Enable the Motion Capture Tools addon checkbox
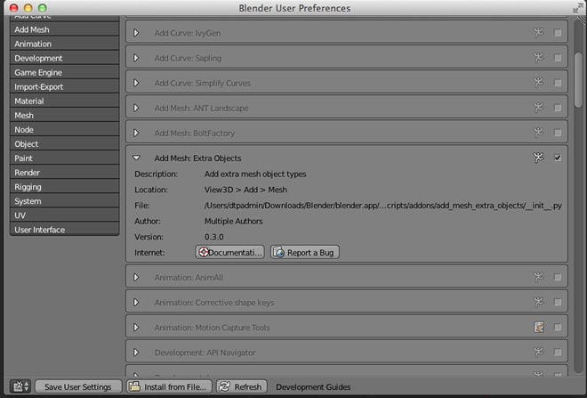Image resolution: width=587 pixels, height=398 pixels. [x=558, y=327]
